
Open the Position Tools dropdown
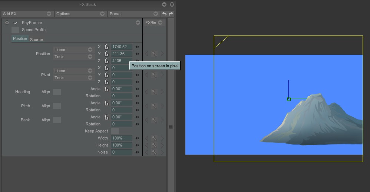[x=73, y=57]
